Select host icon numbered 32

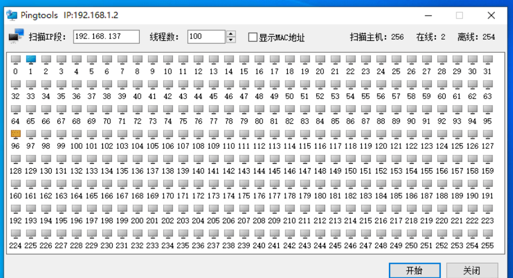16,85
